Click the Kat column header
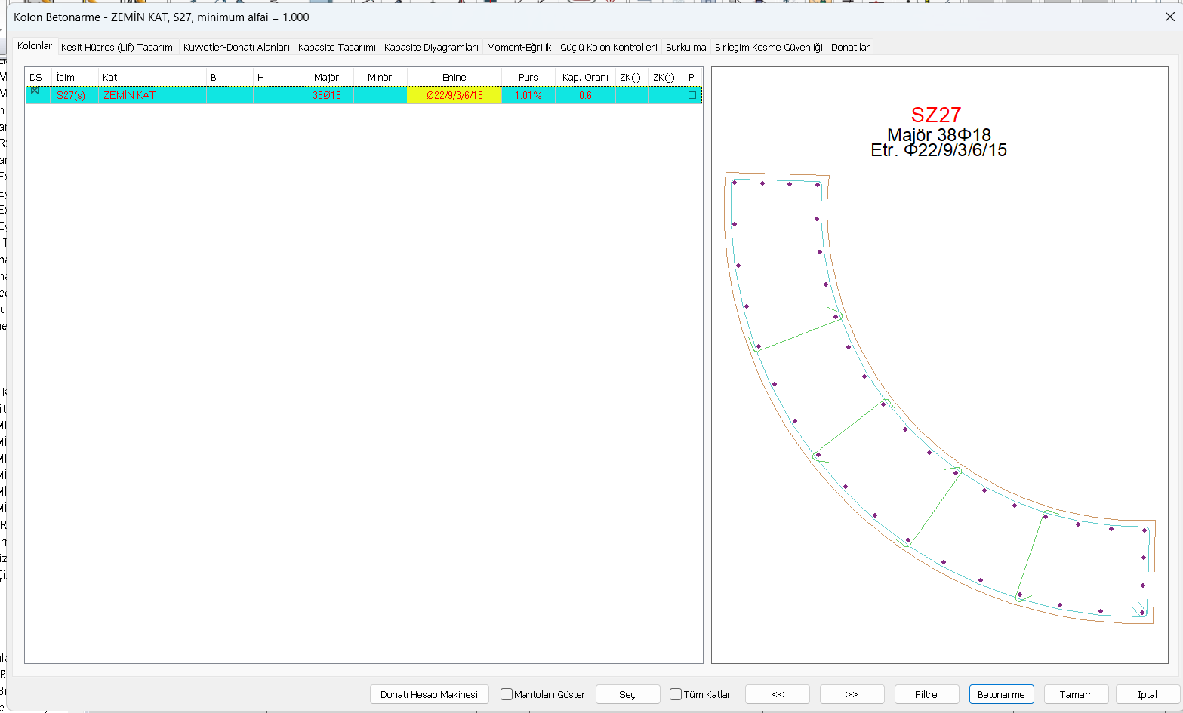This screenshot has width=1183, height=713. 152,77
